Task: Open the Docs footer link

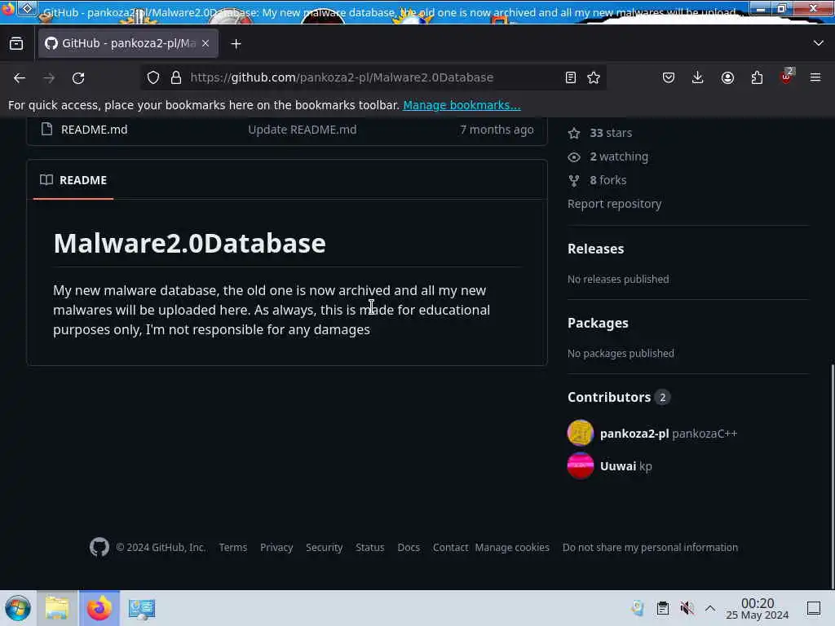Action: coord(409,547)
